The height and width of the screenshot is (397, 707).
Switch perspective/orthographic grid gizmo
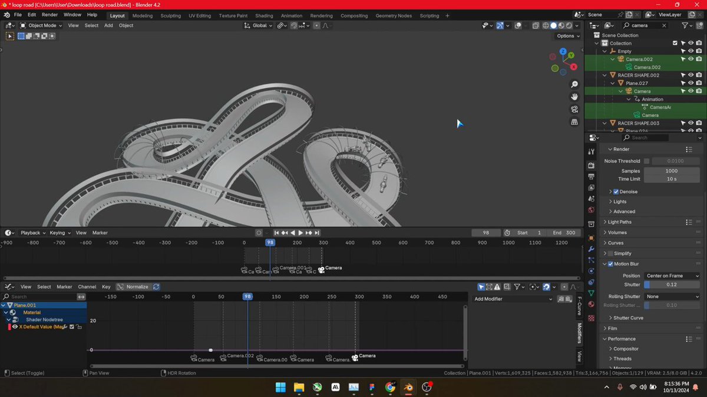point(574,122)
